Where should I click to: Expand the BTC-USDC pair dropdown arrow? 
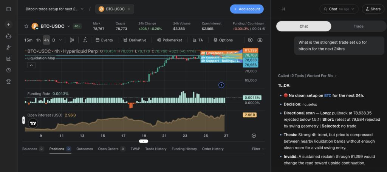[69, 26]
